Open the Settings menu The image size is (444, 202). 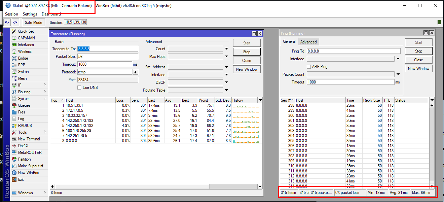[x=30, y=14]
